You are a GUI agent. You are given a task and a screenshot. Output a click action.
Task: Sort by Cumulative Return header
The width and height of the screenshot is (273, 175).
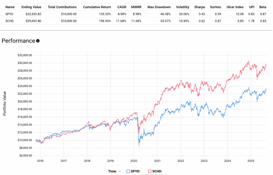pos(97,7)
